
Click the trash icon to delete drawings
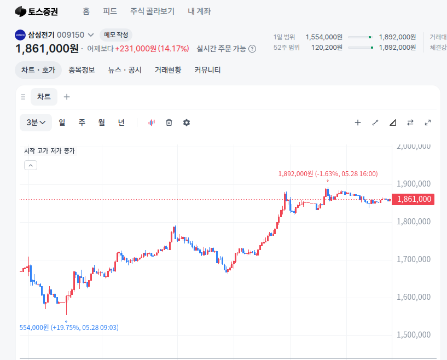(x=169, y=123)
